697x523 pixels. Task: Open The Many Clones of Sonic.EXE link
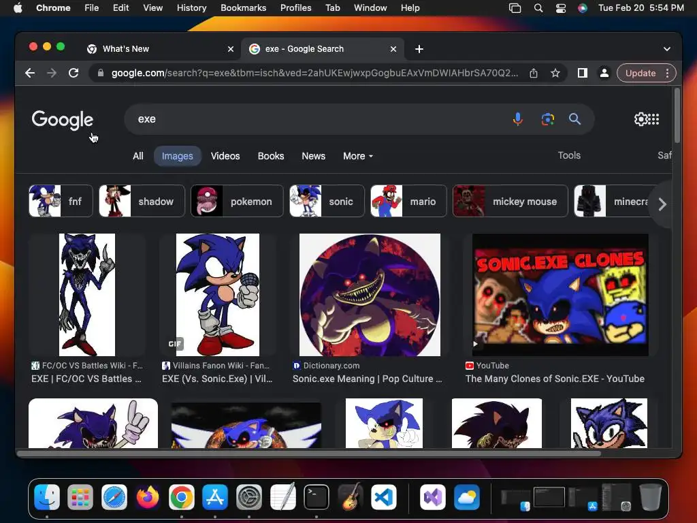[x=555, y=379]
